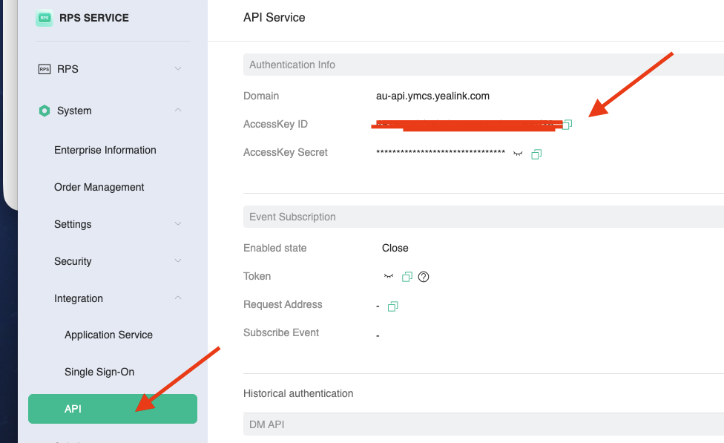Click the RPS menu icon in sidebar

pos(44,69)
